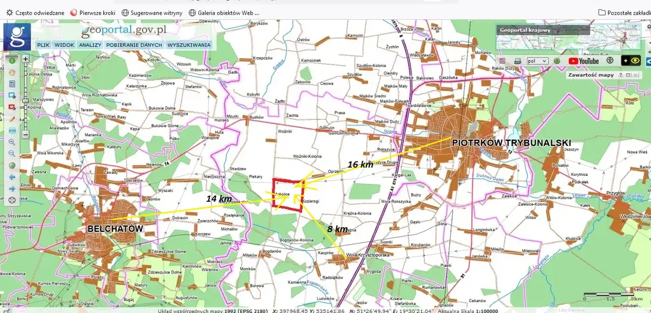
Task: Open Często odwiedzane bookmark
Action: [35, 12]
